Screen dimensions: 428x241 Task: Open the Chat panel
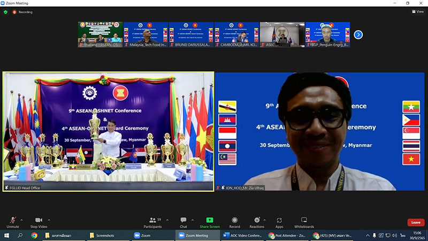tap(183, 222)
